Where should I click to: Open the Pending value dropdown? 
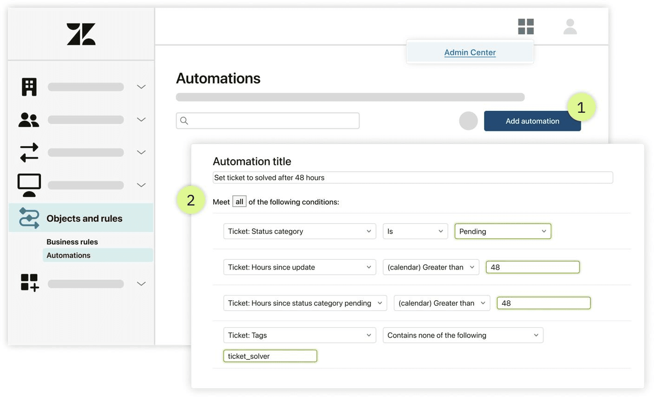tap(503, 231)
